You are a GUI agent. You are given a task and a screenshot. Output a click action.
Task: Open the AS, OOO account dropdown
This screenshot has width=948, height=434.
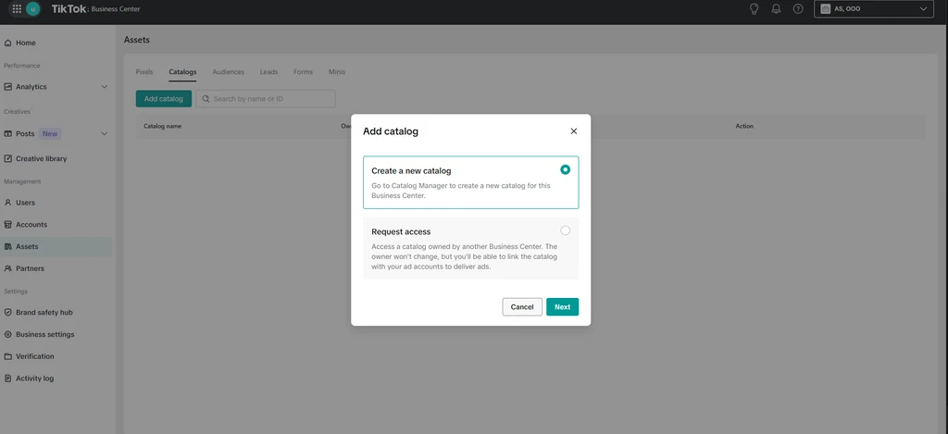[874, 9]
